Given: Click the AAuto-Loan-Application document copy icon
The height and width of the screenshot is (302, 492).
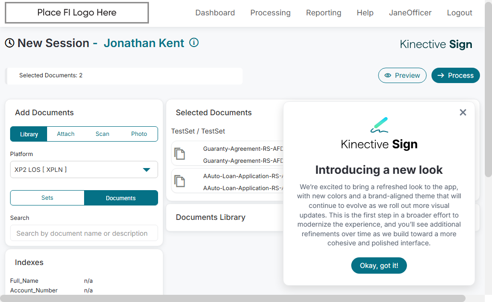Looking at the screenshot, I should tap(180, 181).
